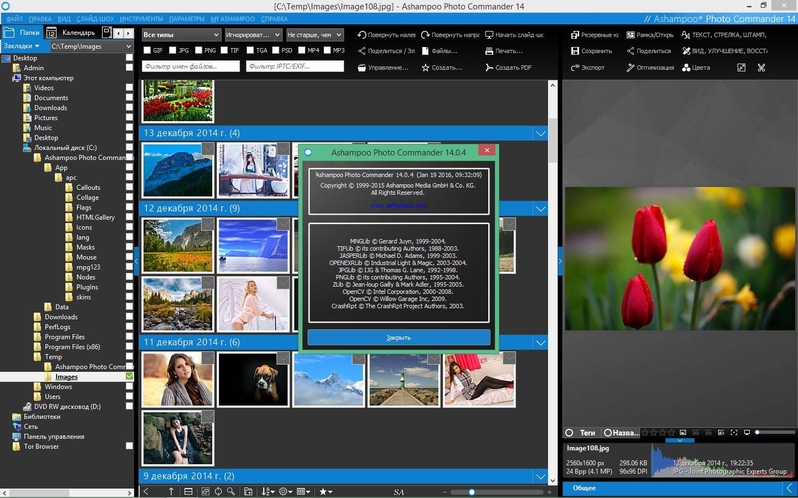Click the refresh icon in bottom browser toolbar

click(x=218, y=491)
